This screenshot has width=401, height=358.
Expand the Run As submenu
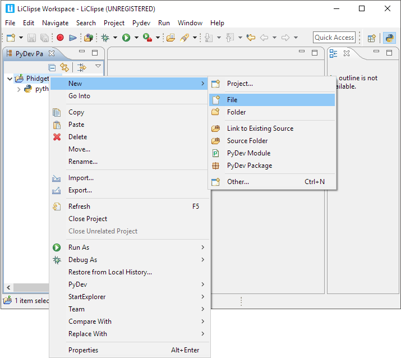(130, 247)
